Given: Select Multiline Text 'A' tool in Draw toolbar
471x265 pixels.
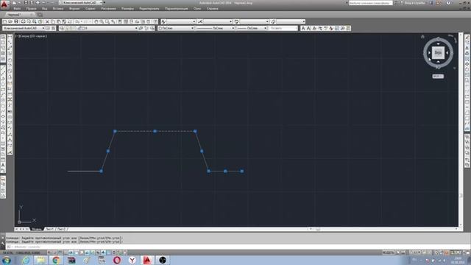Looking at the screenshot, I should pyautogui.click(x=3, y=165).
